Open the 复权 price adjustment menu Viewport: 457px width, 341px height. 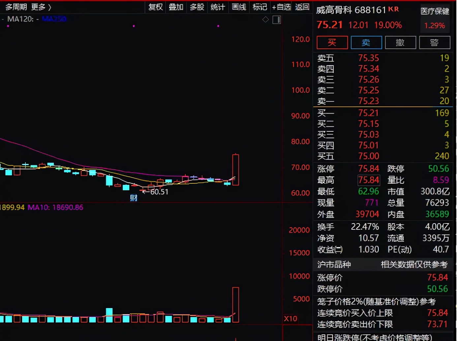155,7
